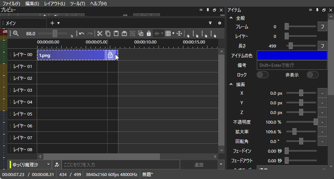The width and height of the screenshot is (334, 179).
Task: Open the 編集(E) menu
Action: pyautogui.click(x=32, y=4)
